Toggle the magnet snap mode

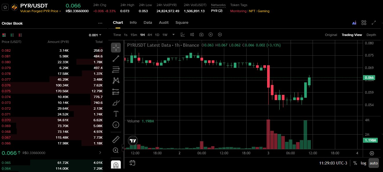[116, 165]
